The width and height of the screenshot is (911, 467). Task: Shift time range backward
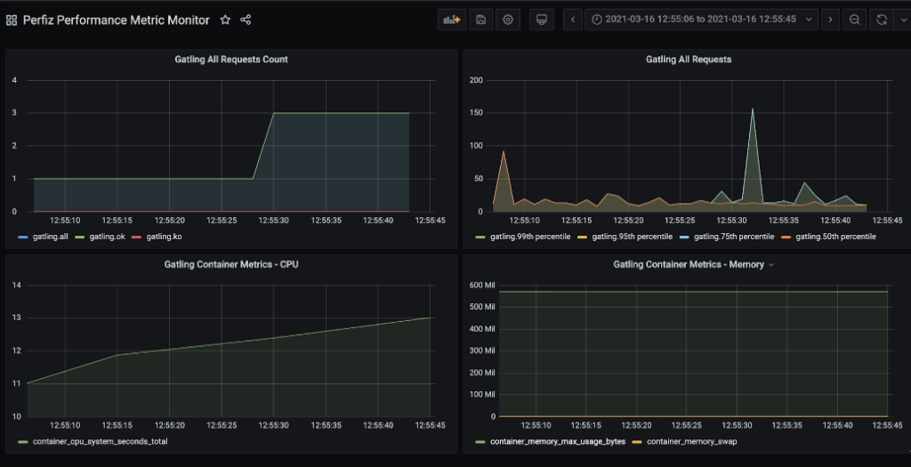tap(574, 20)
